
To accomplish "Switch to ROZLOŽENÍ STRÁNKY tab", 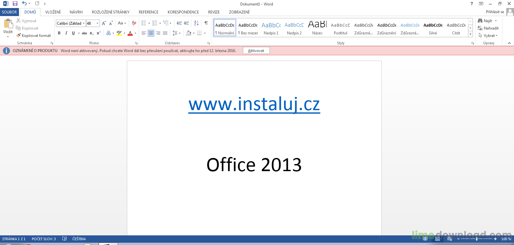I will pos(111,12).
